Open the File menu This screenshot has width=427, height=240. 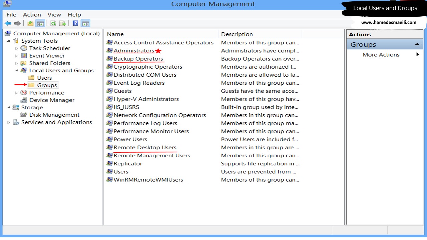[11, 15]
